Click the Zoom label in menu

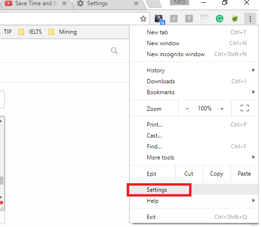pos(154,109)
